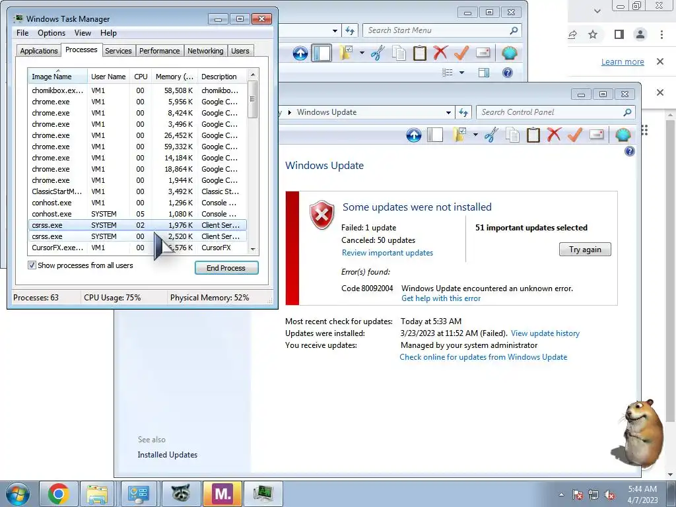Click the Paste icon in Start Menu window toolbar
This screenshot has width=676, height=507.
point(419,53)
